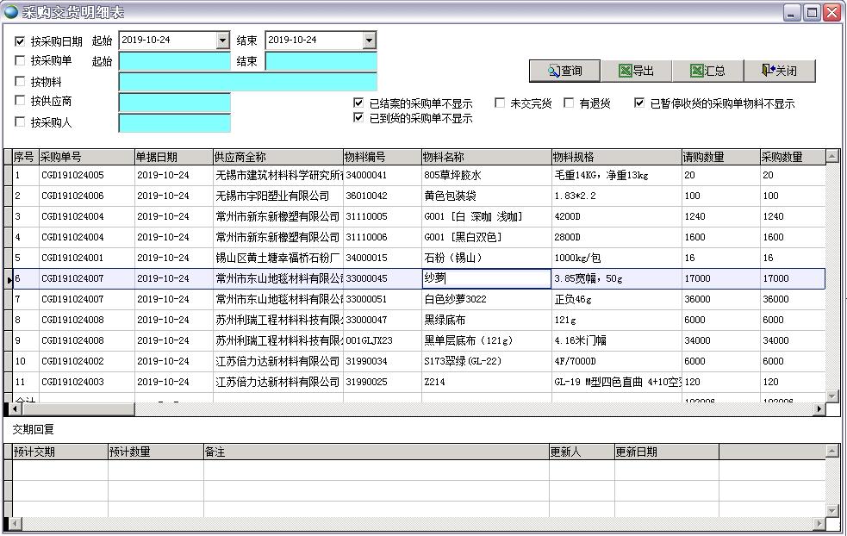Enable the 按采购单 filter checkbox
The image size is (847, 536).
[19, 59]
